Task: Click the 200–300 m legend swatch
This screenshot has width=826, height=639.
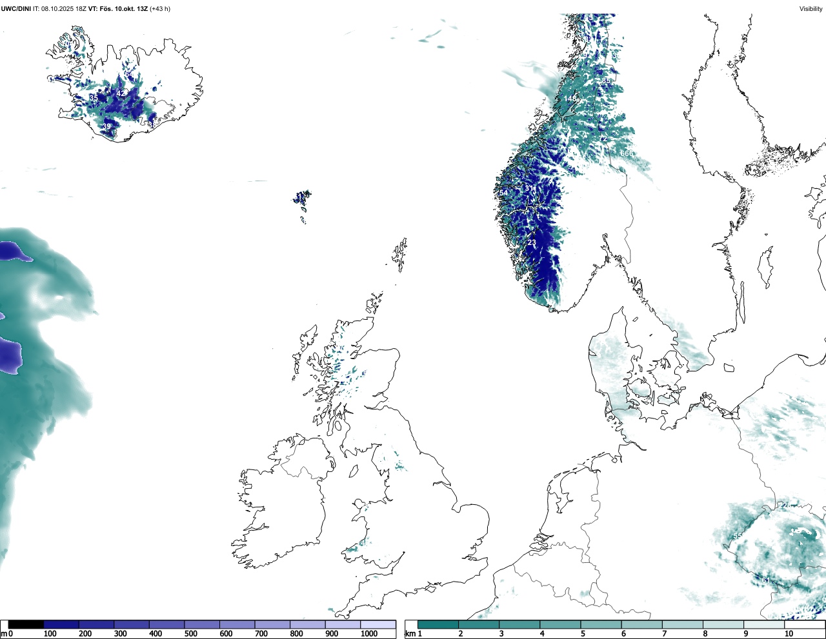Action: pyautogui.click(x=97, y=624)
